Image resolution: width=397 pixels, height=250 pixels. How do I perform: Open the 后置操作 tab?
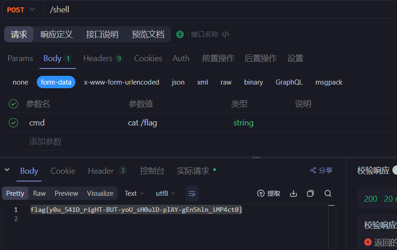(261, 58)
